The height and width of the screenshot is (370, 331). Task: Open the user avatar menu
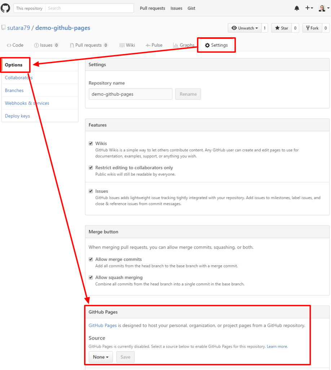point(324,8)
